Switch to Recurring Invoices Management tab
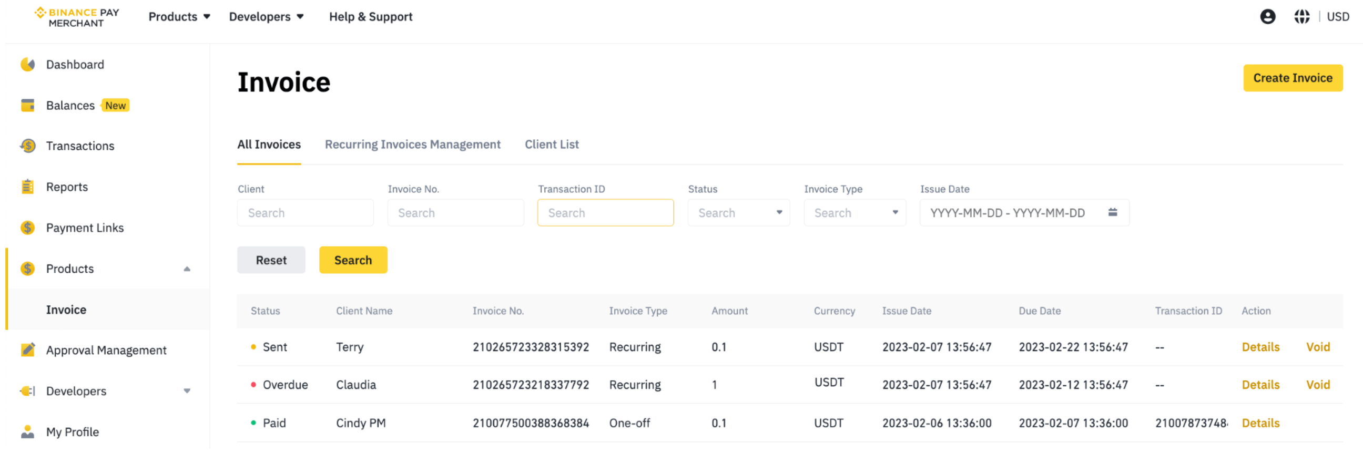The width and height of the screenshot is (1363, 453). coord(412,145)
